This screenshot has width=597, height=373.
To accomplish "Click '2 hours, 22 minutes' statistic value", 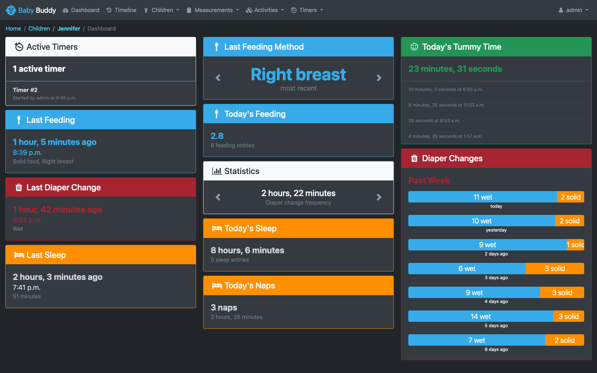I will point(298,193).
